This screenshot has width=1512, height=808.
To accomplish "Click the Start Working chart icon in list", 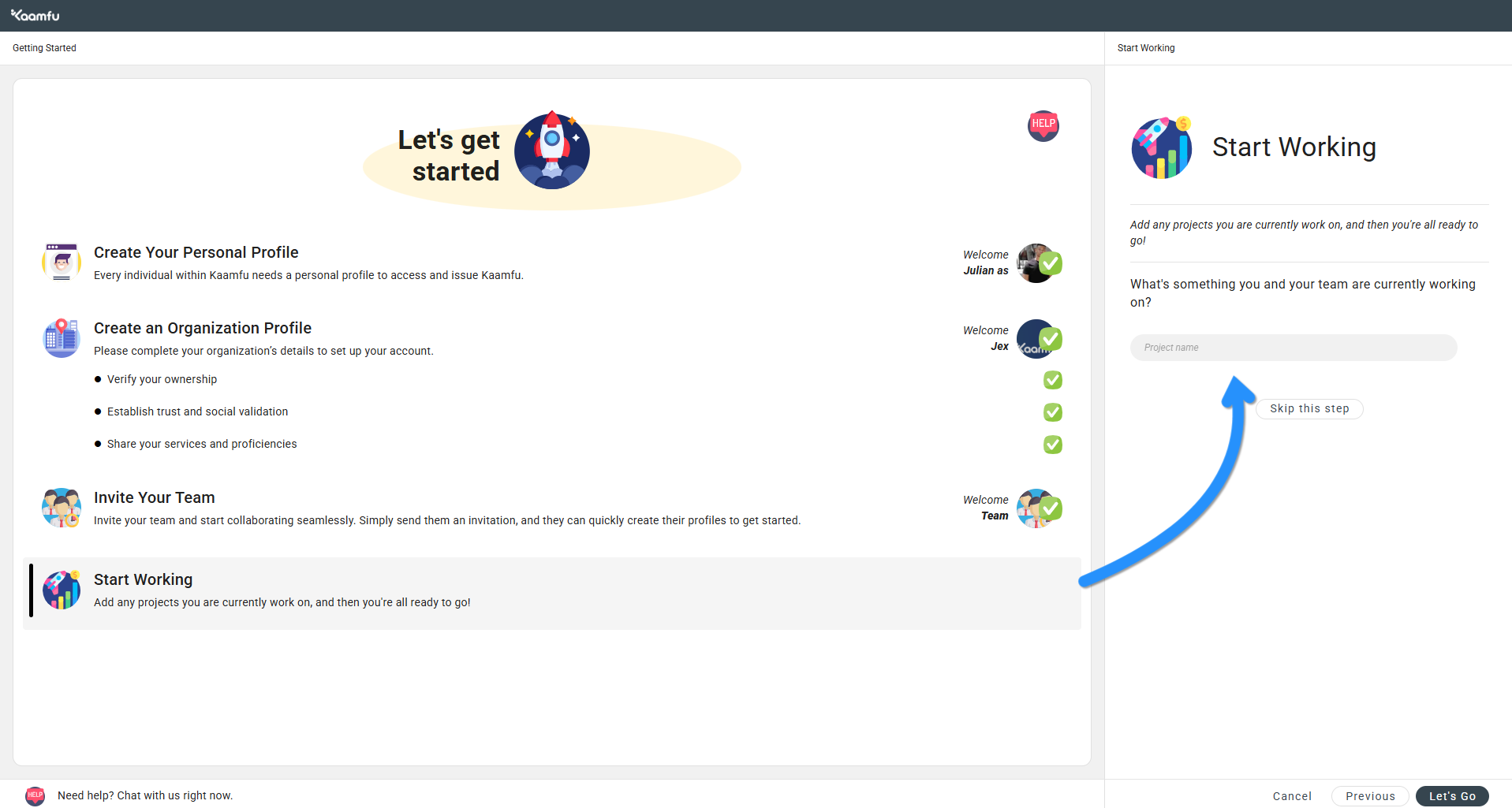I will click(62, 590).
